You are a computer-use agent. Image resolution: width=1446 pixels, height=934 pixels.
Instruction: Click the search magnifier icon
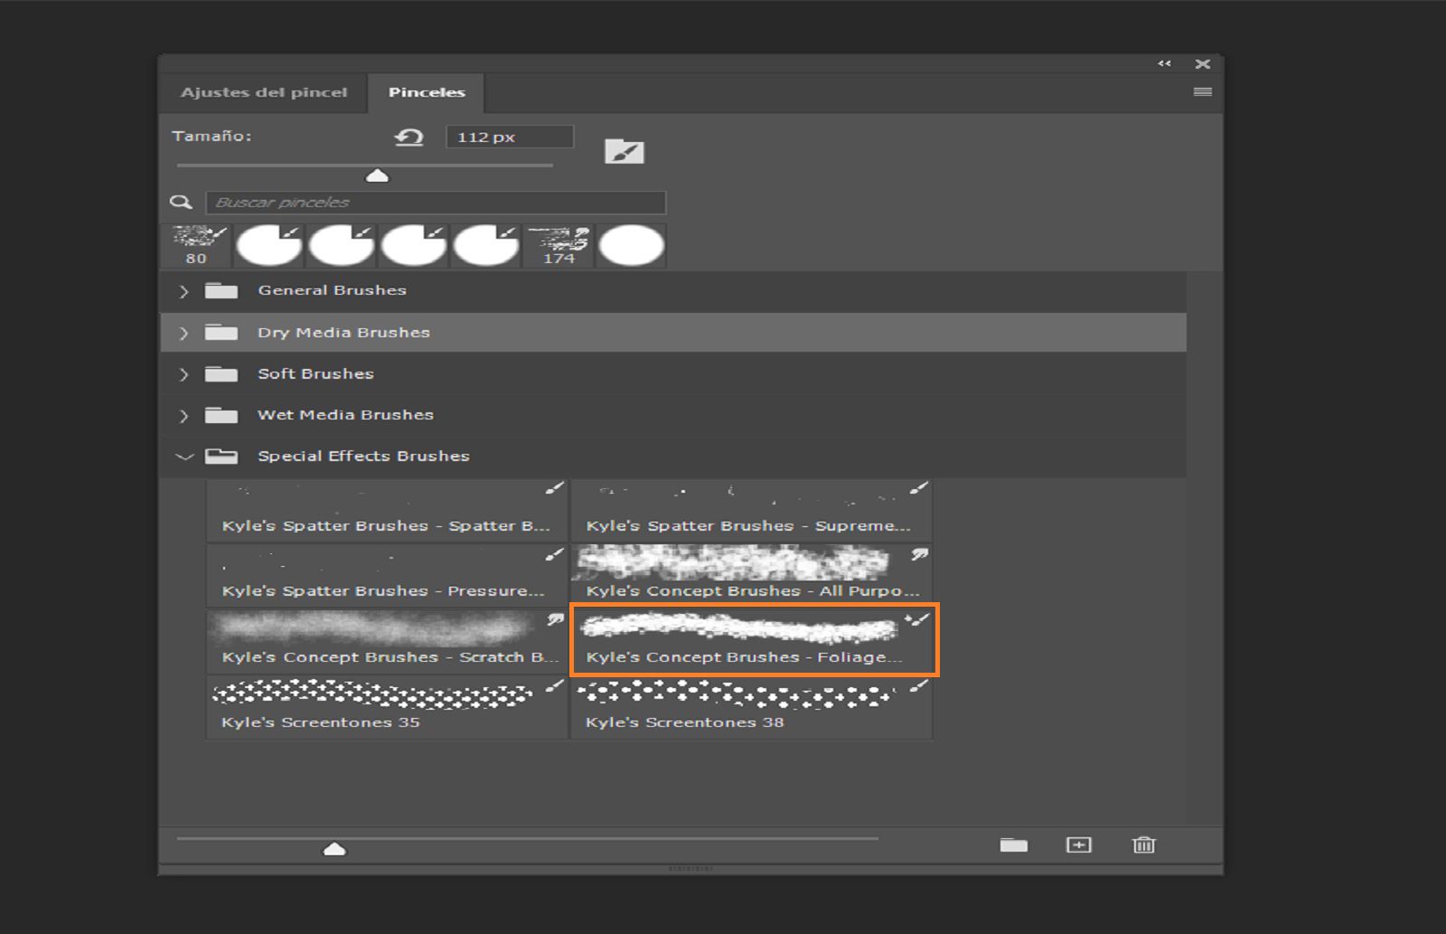(182, 203)
